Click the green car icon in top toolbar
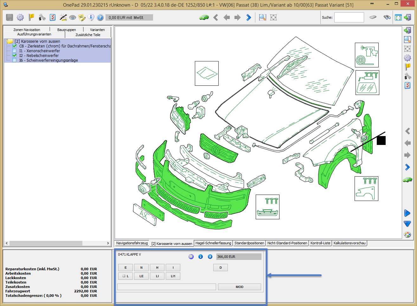 click(204, 17)
